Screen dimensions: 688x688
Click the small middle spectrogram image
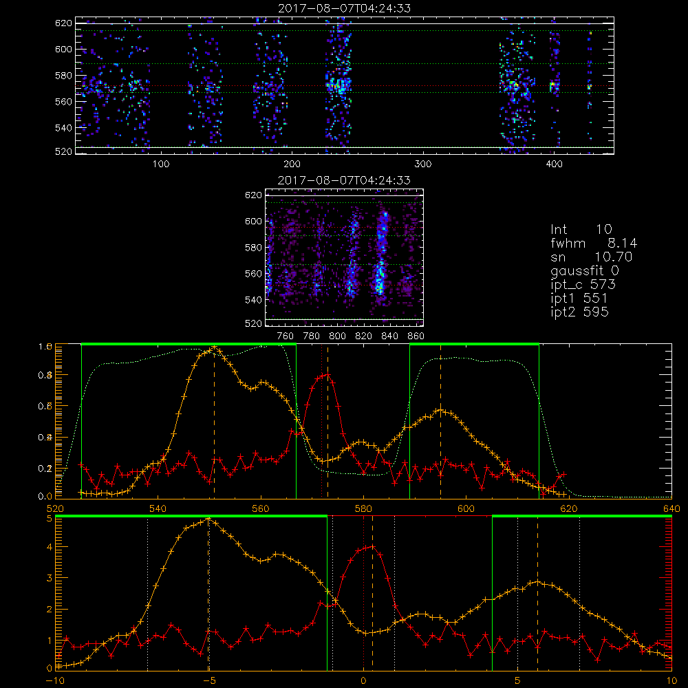[345, 257]
